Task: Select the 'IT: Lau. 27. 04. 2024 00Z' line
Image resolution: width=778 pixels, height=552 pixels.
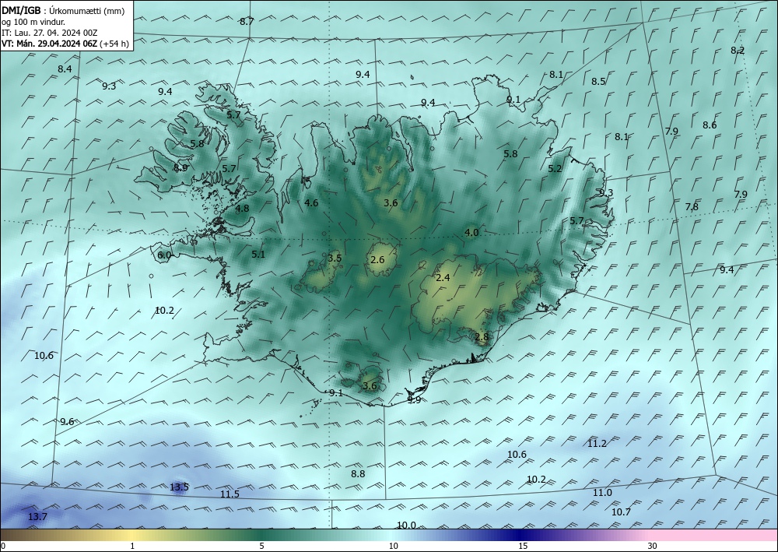Action: tap(50, 33)
